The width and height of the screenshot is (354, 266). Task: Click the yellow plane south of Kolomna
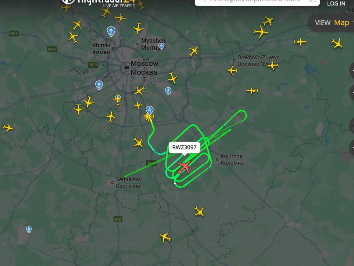(x=199, y=211)
